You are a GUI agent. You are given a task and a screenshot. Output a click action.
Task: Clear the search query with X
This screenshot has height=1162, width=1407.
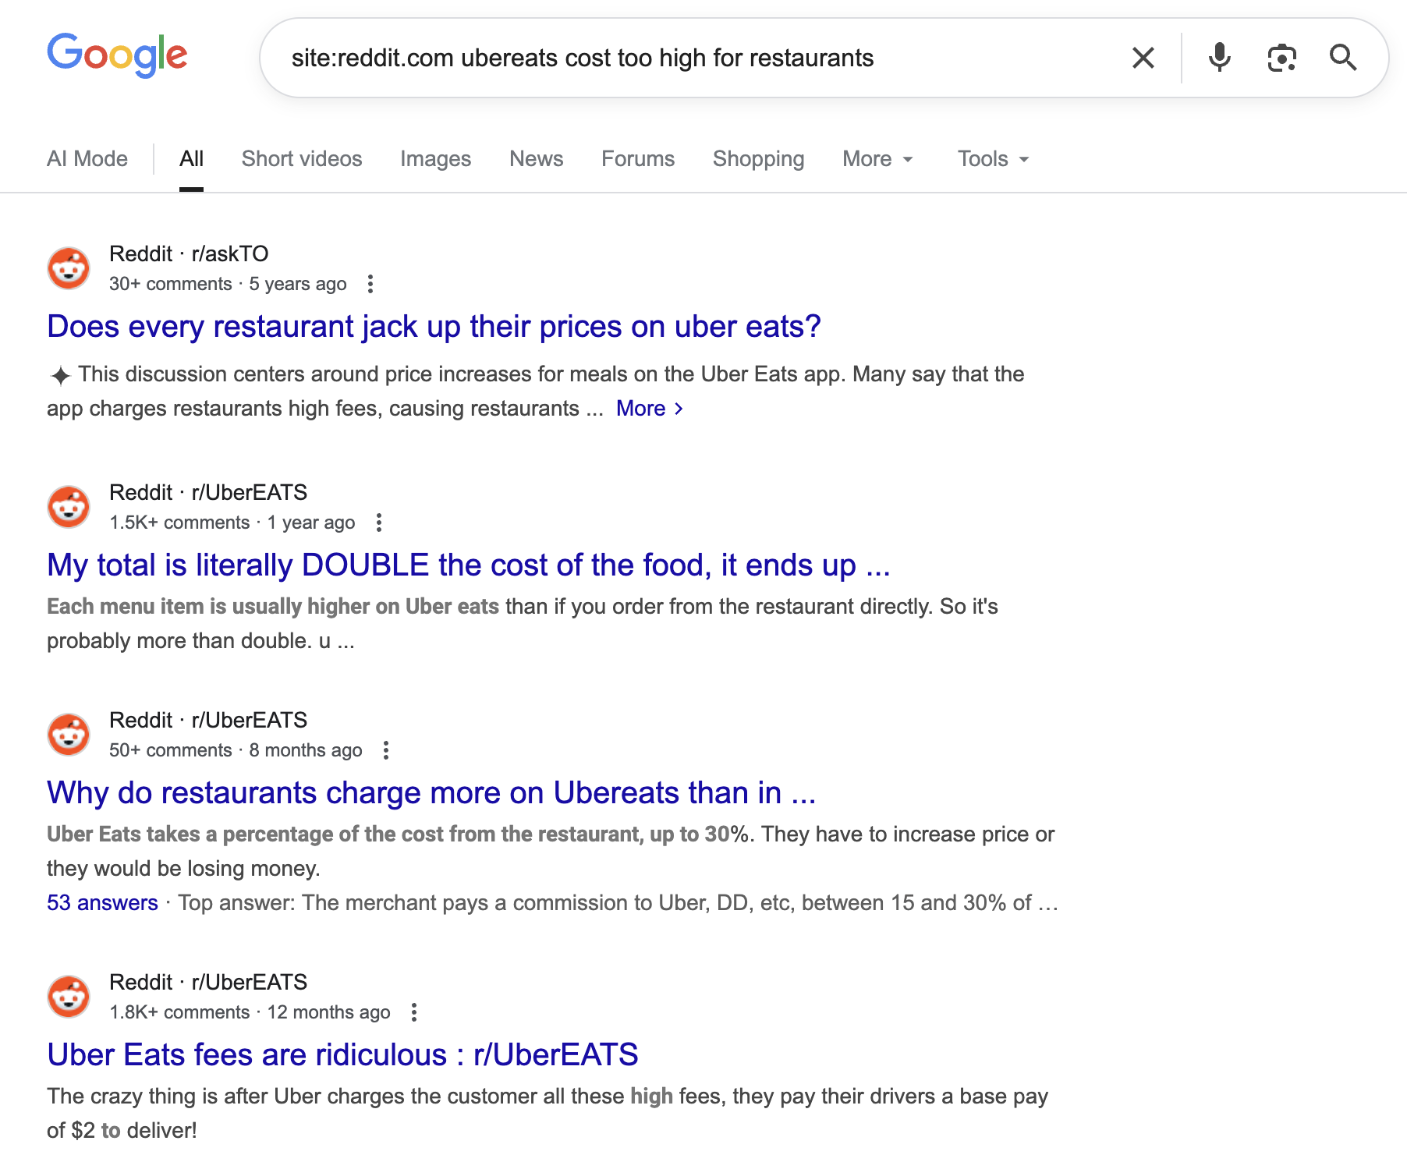(x=1143, y=58)
